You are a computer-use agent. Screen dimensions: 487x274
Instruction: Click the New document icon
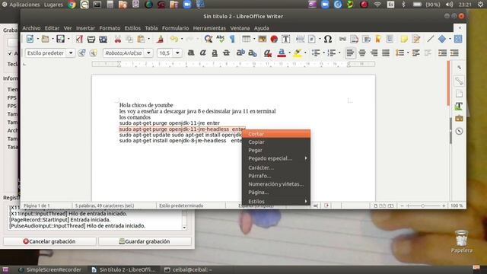point(30,39)
